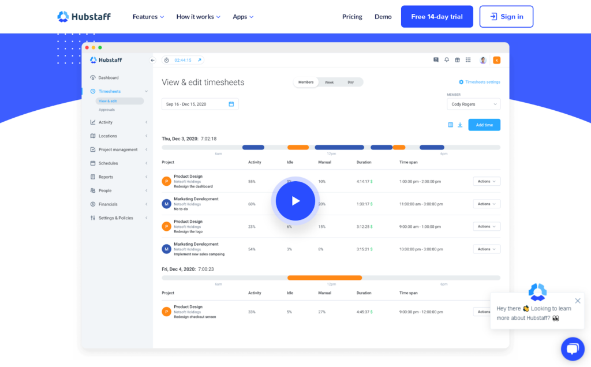Open Project management in the sidebar

pyautogui.click(x=118, y=149)
